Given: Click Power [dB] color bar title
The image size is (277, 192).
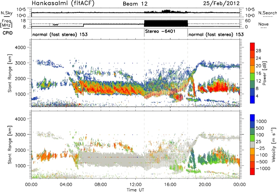Looking at the screenshot, I should click(x=265, y=73).
